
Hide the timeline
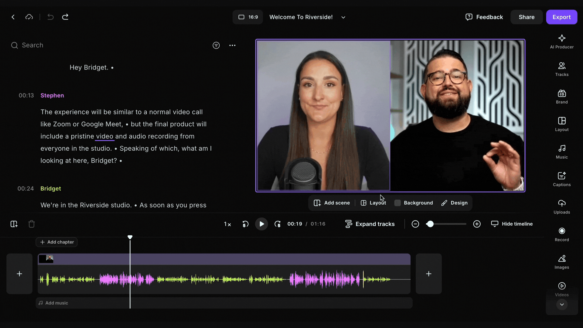coord(512,224)
